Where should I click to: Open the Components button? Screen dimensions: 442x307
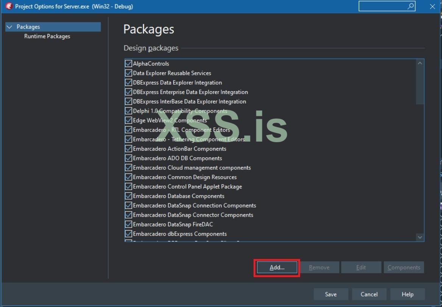[404, 267]
